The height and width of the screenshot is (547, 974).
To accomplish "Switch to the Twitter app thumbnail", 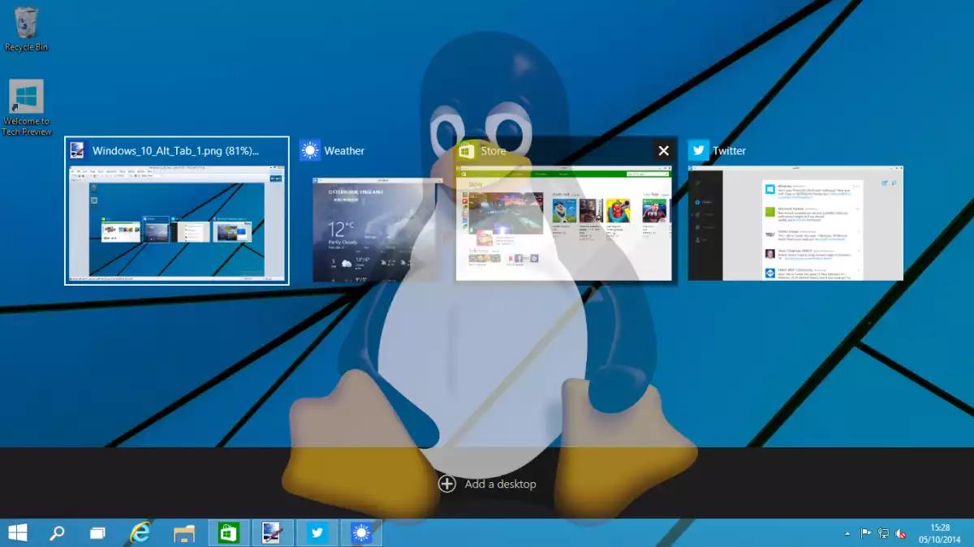I will (x=795, y=223).
